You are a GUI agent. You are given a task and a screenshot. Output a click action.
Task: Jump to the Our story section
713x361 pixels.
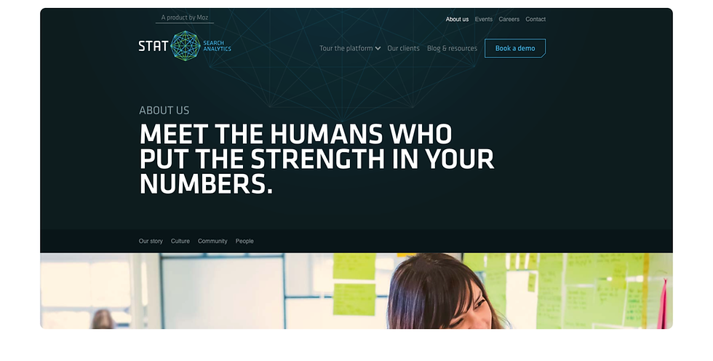pyautogui.click(x=151, y=241)
